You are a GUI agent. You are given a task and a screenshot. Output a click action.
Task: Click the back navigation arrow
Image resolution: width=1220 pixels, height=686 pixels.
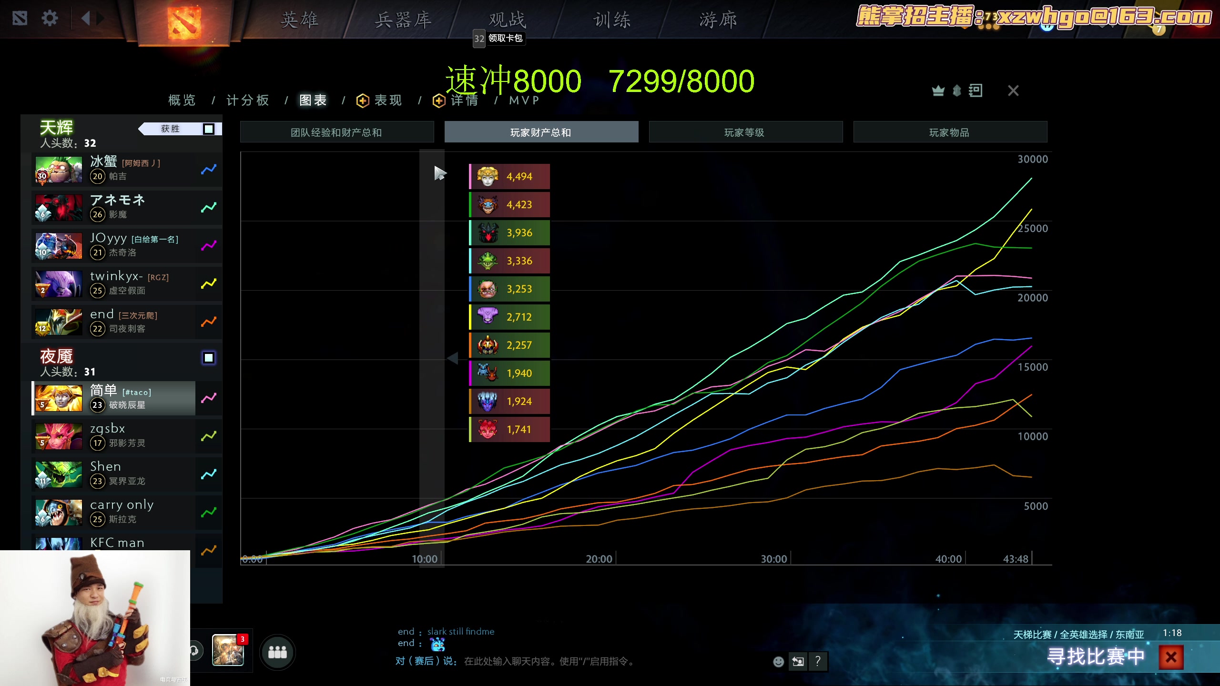tap(86, 19)
